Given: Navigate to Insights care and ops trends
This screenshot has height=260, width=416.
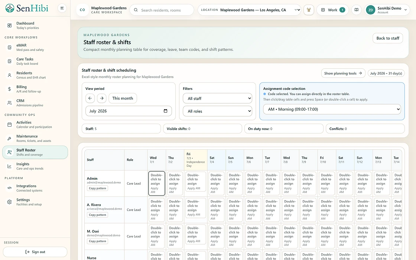Looking at the screenshot, I should (35, 166).
